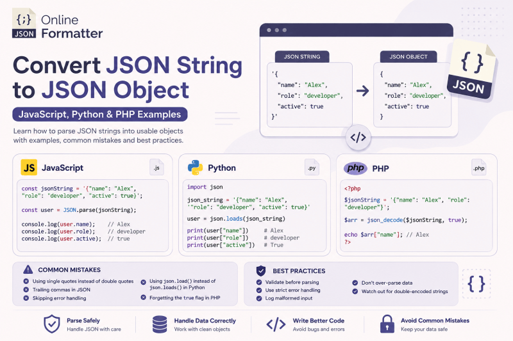Click the BEST PRACTICES heading

tap(299, 271)
